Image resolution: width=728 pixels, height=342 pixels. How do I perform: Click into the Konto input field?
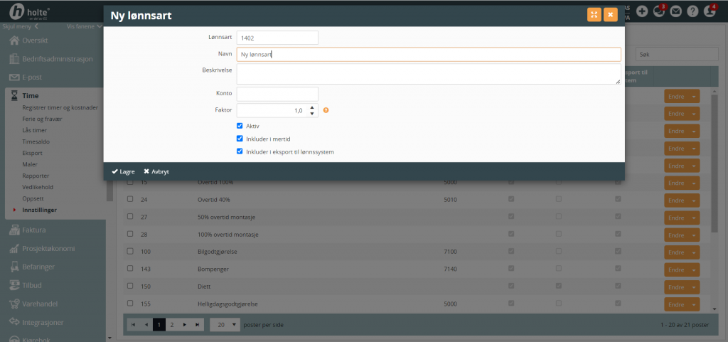pos(277,94)
